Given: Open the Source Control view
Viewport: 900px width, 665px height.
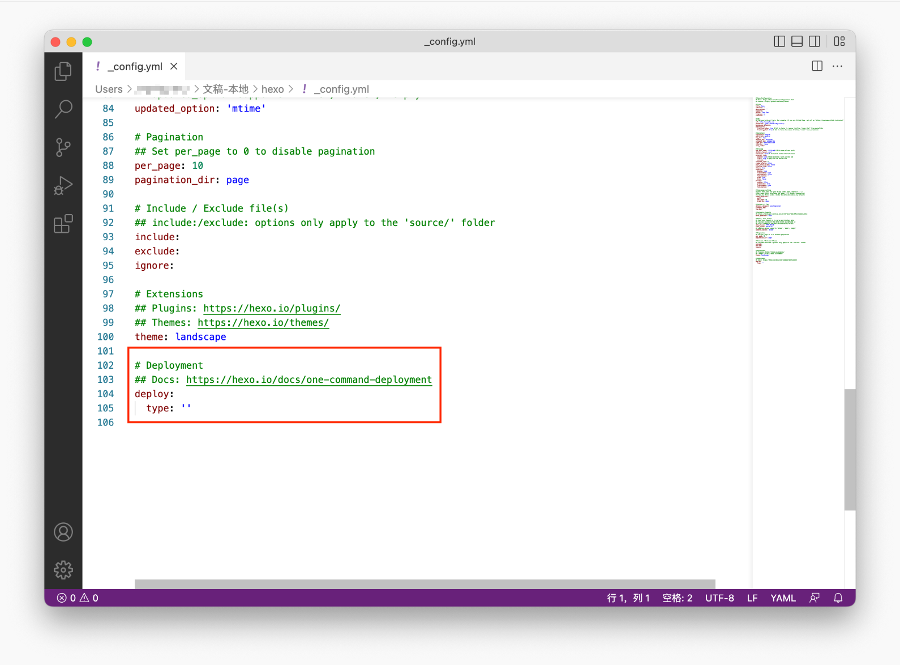Looking at the screenshot, I should pyautogui.click(x=63, y=147).
